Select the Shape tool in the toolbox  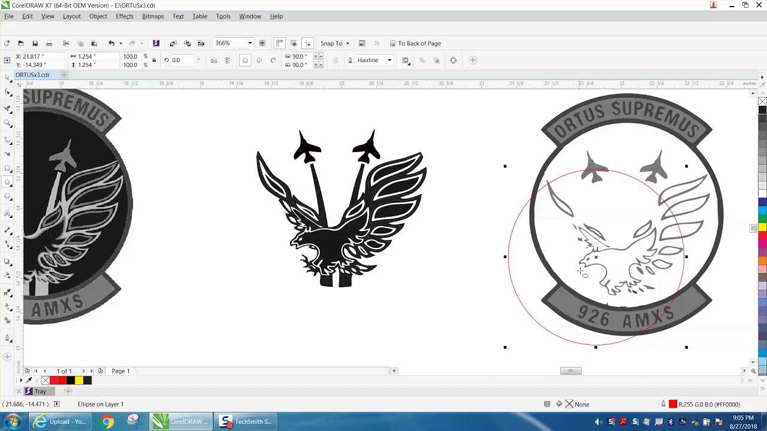coord(7,93)
